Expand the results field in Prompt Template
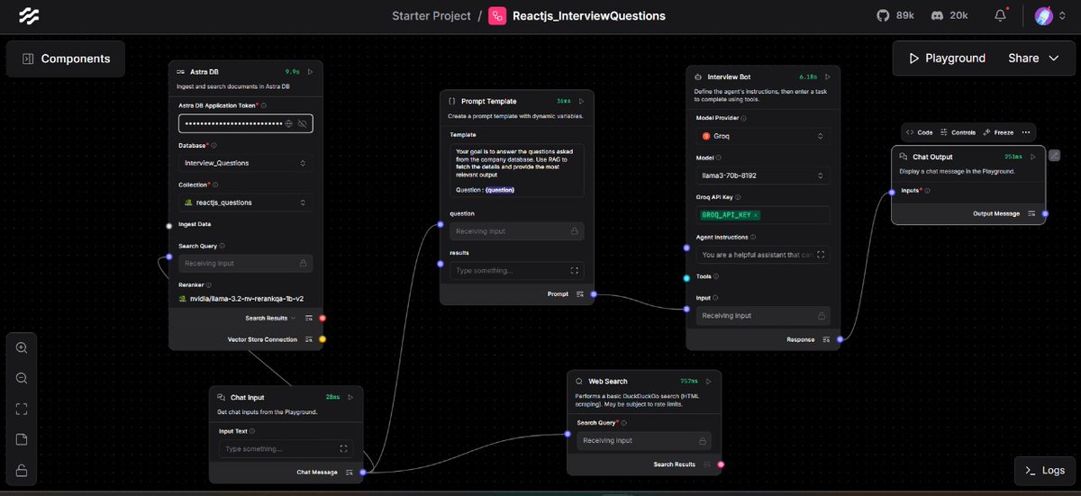1081x496 pixels. (575, 270)
